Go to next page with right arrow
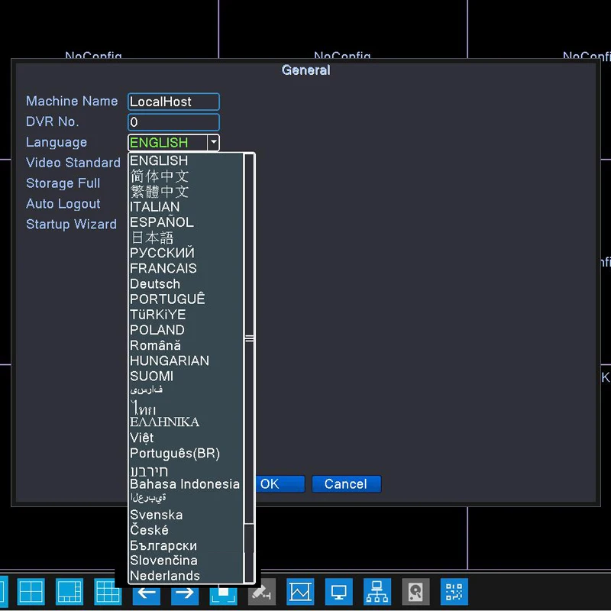 click(185, 594)
